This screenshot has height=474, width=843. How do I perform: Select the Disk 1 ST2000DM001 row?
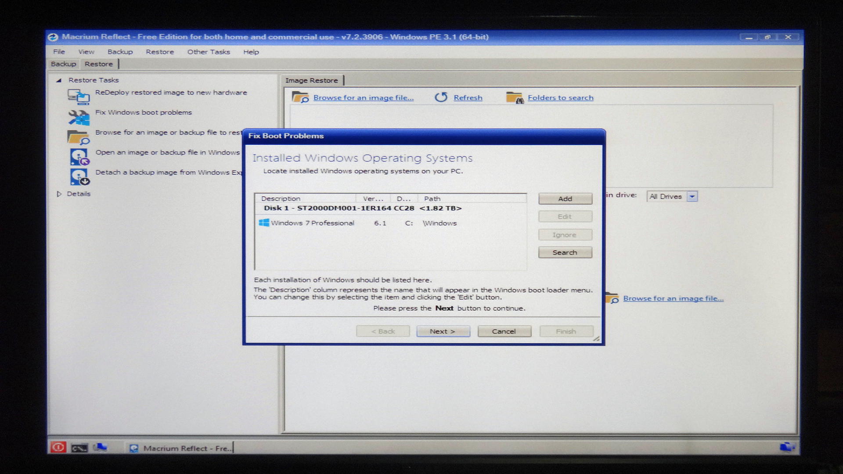pyautogui.click(x=390, y=208)
